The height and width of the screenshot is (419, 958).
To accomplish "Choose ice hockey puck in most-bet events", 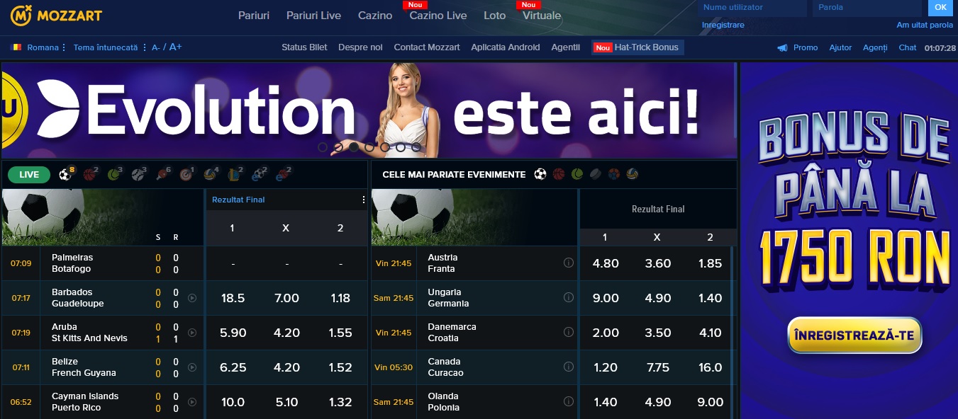I will point(596,174).
